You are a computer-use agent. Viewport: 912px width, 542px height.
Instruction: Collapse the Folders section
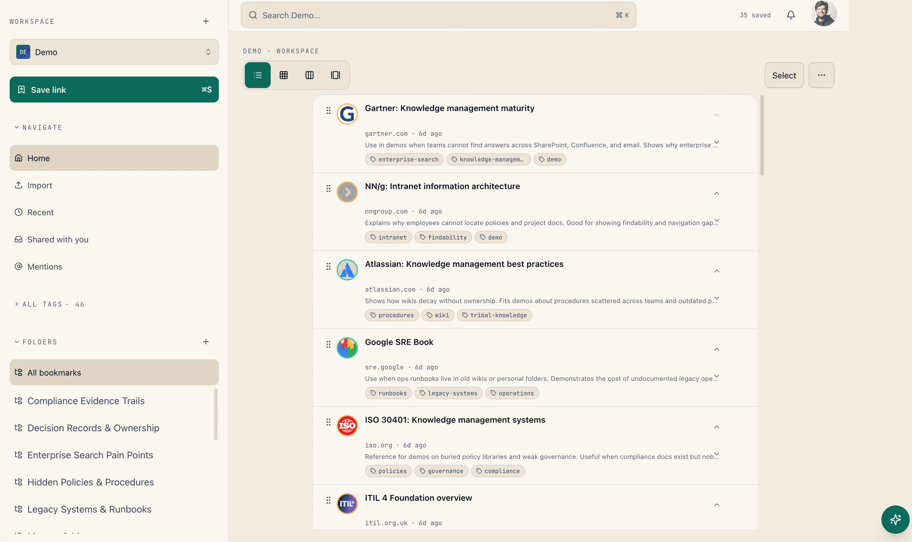click(x=36, y=342)
